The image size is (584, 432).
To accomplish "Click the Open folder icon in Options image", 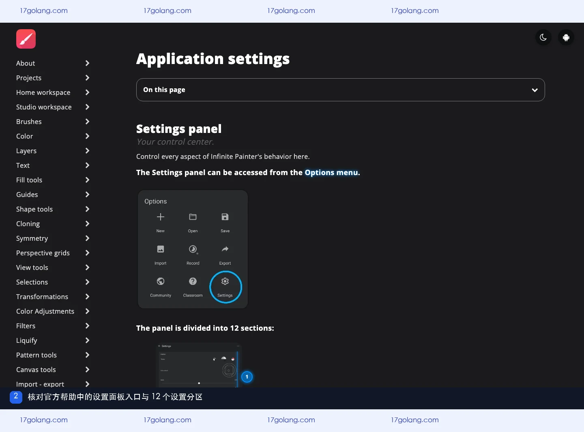I will click(x=193, y=217).
